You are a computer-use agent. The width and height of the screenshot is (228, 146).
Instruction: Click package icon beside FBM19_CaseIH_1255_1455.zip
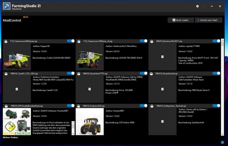click(x=6, y=74)
